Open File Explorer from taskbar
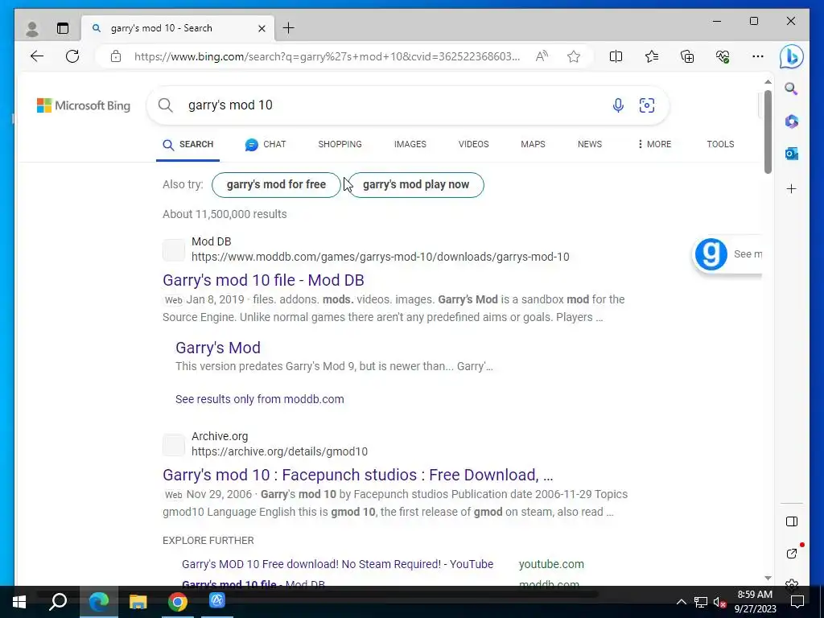824x618 pixels. coord(138,602)
